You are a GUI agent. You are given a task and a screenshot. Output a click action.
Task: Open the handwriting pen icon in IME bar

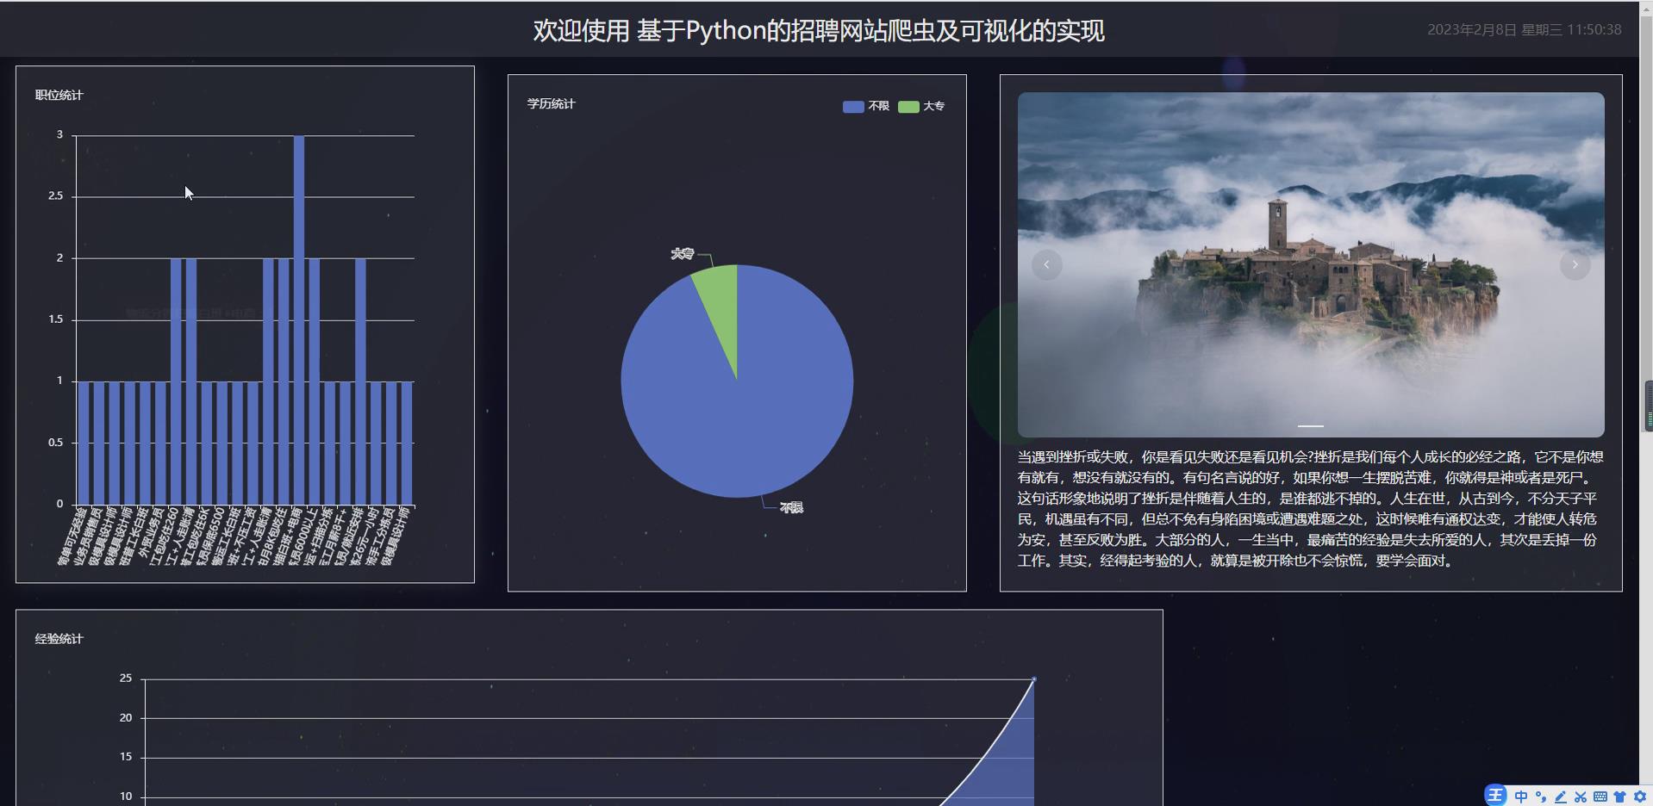[x=1561, y=797]
